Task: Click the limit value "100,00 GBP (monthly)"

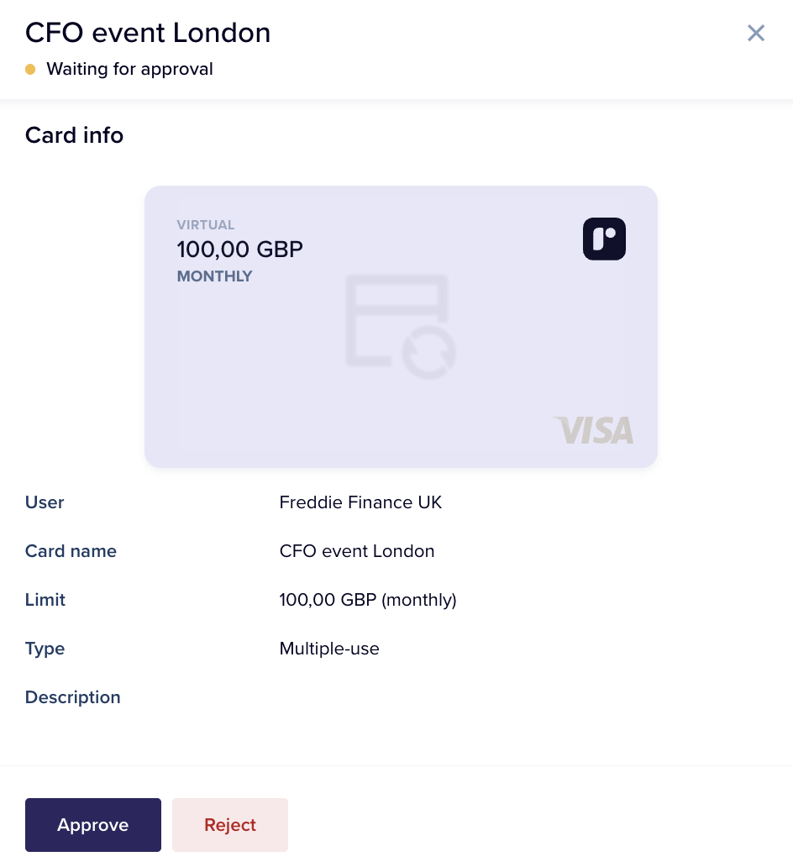Action: tap(368, 600)
